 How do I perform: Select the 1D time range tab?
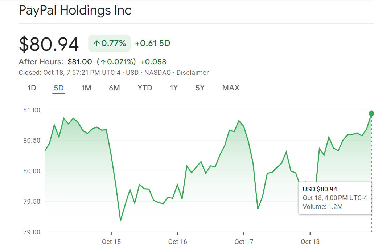click(32, 88)
